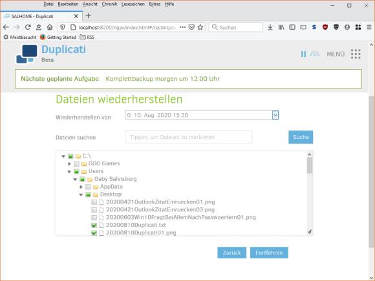Go back with the browser back arrow

click(6, 27)
